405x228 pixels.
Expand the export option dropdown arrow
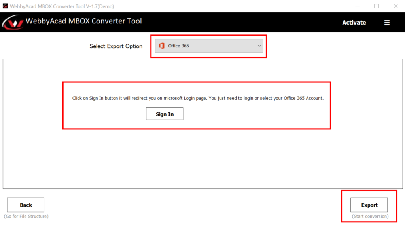click(x=259, y=46)
